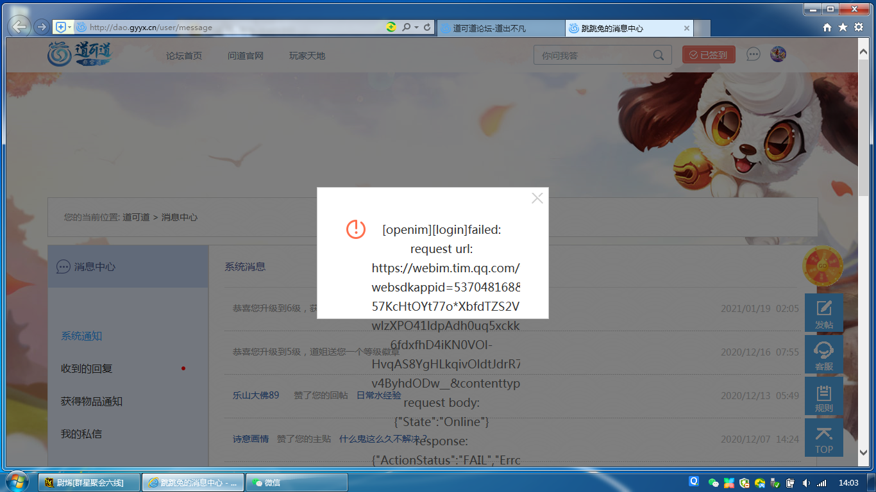
Task: Click the power plug tray icon
Action: 791,482
